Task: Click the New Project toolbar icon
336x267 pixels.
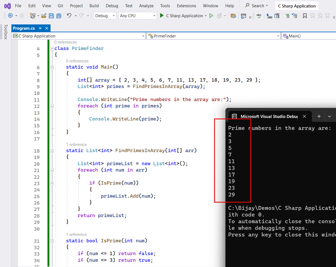Action: [32, 16]
